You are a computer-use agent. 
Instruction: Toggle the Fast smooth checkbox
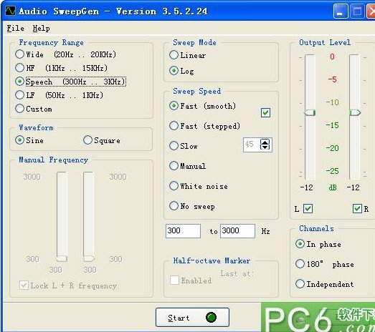[x=265, y=112]
